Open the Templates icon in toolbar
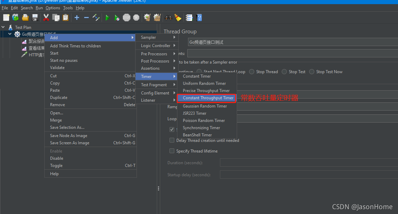The image size is (398, 214). click(x=15, y=18)
